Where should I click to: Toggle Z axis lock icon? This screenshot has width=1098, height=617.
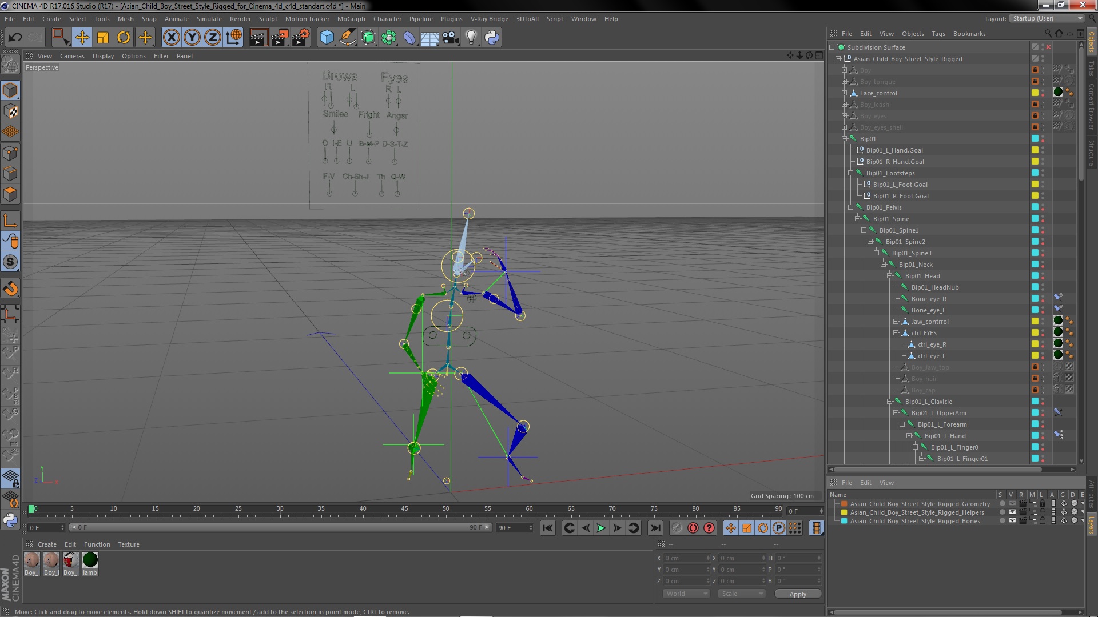[213, 38]
